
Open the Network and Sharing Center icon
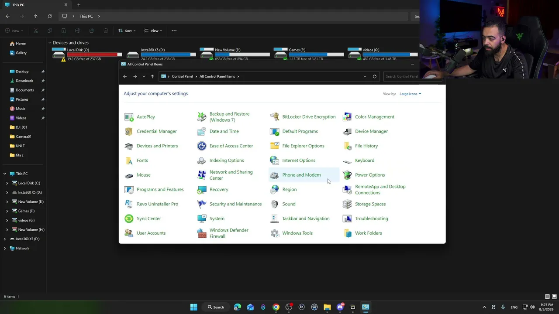tap(202, 175)
